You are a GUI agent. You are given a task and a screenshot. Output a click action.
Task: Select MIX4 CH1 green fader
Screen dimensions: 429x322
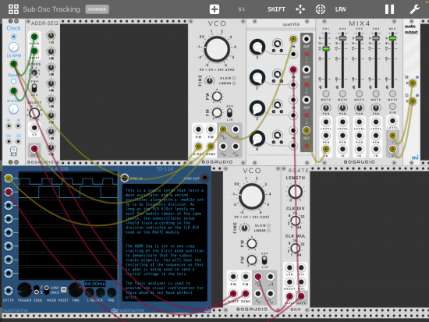coord(326,48)
